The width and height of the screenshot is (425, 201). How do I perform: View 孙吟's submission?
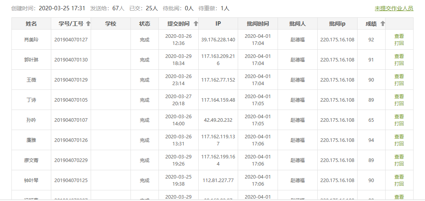pos(399,117)
